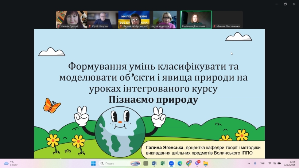Open Microsoft Edge browser
This screenshot has width=299, height=168.
[180, 163]
